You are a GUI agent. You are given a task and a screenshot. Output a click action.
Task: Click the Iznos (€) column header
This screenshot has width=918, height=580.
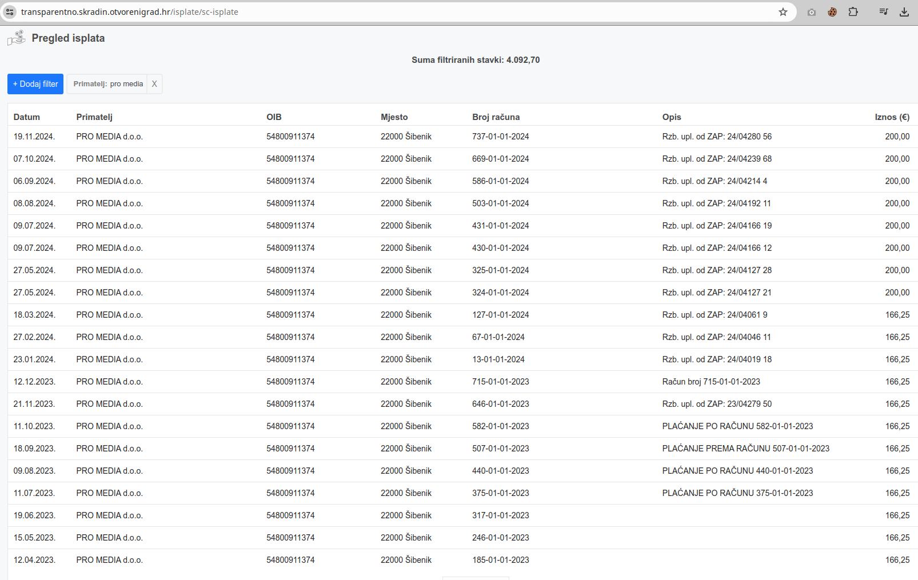pos(891,117)
